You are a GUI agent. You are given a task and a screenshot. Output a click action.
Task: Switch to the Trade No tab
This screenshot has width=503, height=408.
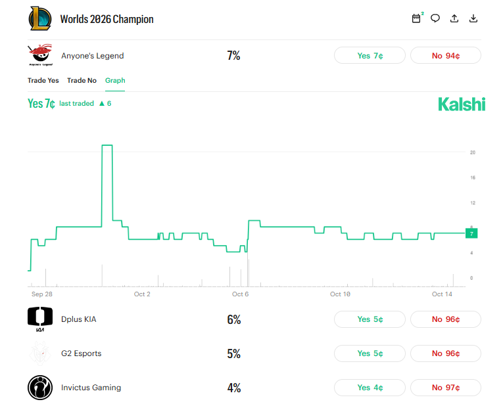(x=82, y=80)
